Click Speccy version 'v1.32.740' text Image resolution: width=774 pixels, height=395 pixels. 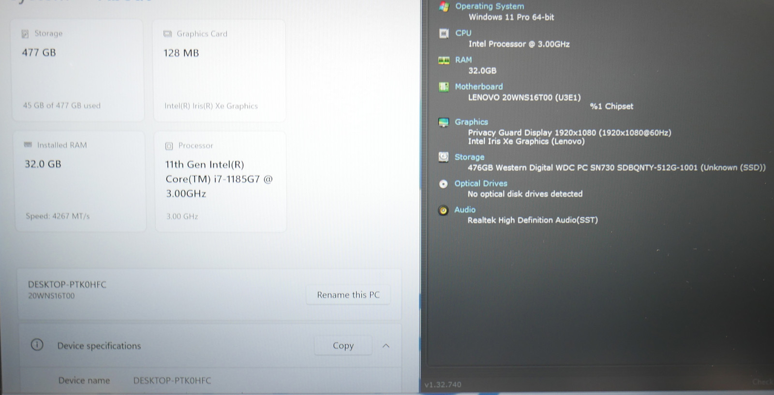[x=443, y=385]
